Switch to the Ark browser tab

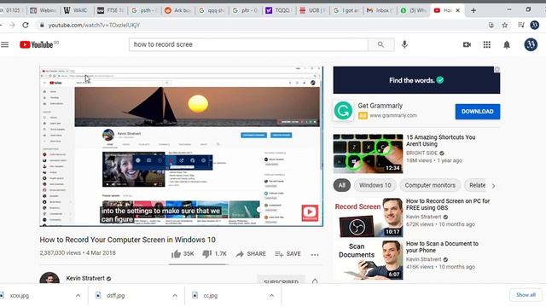[x=178, y=10]
